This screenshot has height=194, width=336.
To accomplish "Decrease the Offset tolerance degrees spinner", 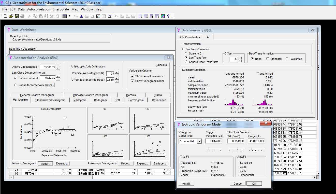I will pos(117,81).
